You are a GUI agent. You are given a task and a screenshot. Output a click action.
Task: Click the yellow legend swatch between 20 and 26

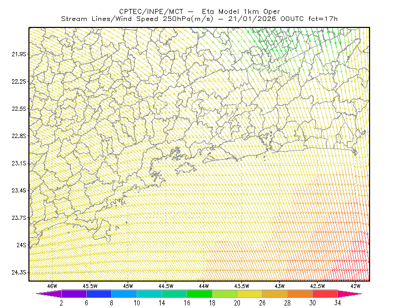(250, 294)
